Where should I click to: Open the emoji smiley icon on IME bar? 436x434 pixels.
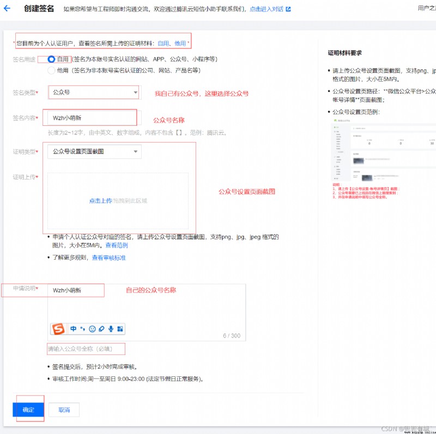[92, 329]
